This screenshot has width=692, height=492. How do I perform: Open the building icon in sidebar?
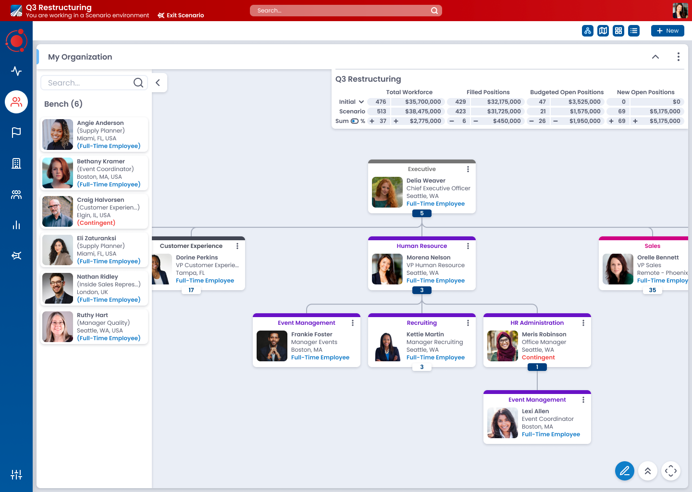pyautogui.click(x=16, y=163)
